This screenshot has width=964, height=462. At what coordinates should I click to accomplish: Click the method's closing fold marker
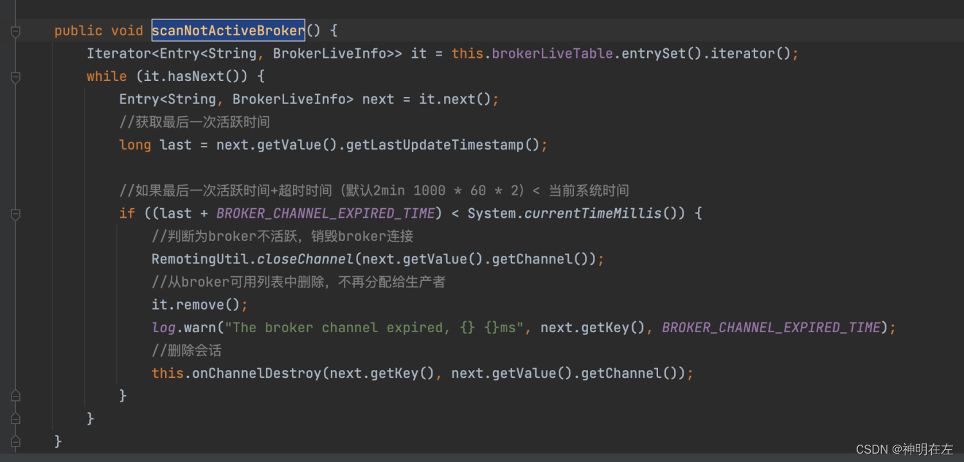tap(15, 441)
